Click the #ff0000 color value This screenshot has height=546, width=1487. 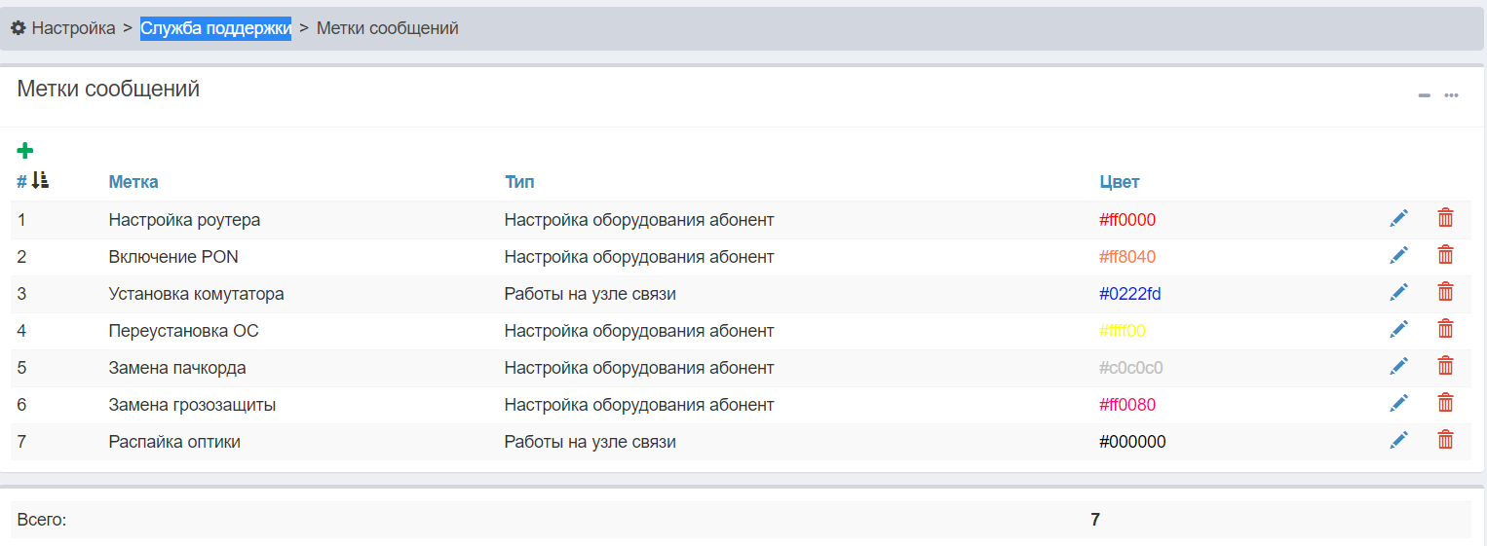point(1127,220)
